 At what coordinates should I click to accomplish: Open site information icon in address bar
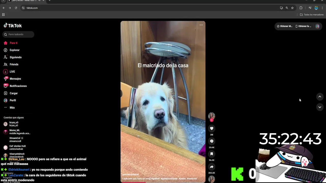tap(23, 8)
